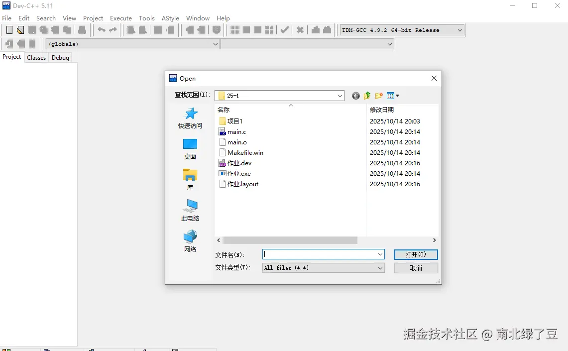Select 此电脑 in the places bar
The width and height of the screenshot is (568, 351).
190,211
